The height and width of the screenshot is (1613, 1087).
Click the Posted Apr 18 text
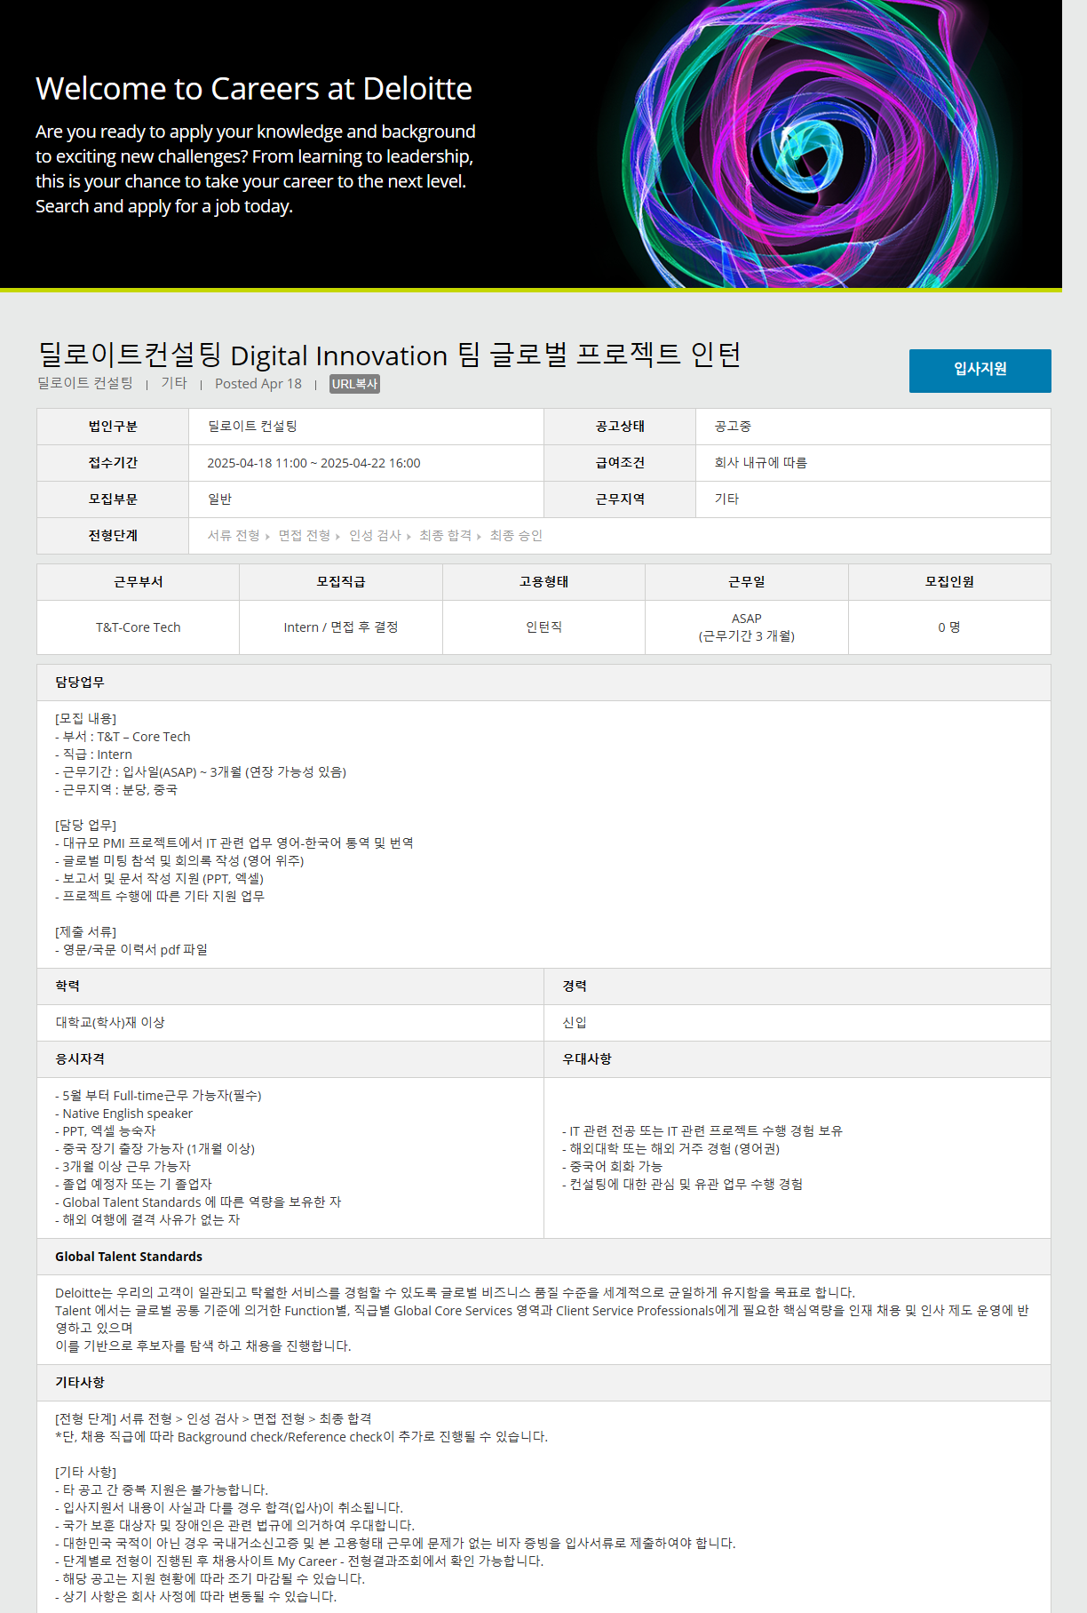(x=258, y=384)
